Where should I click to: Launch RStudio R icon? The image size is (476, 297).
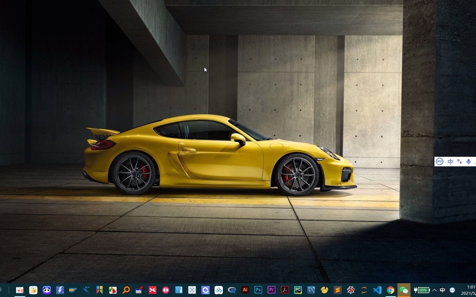232,290
